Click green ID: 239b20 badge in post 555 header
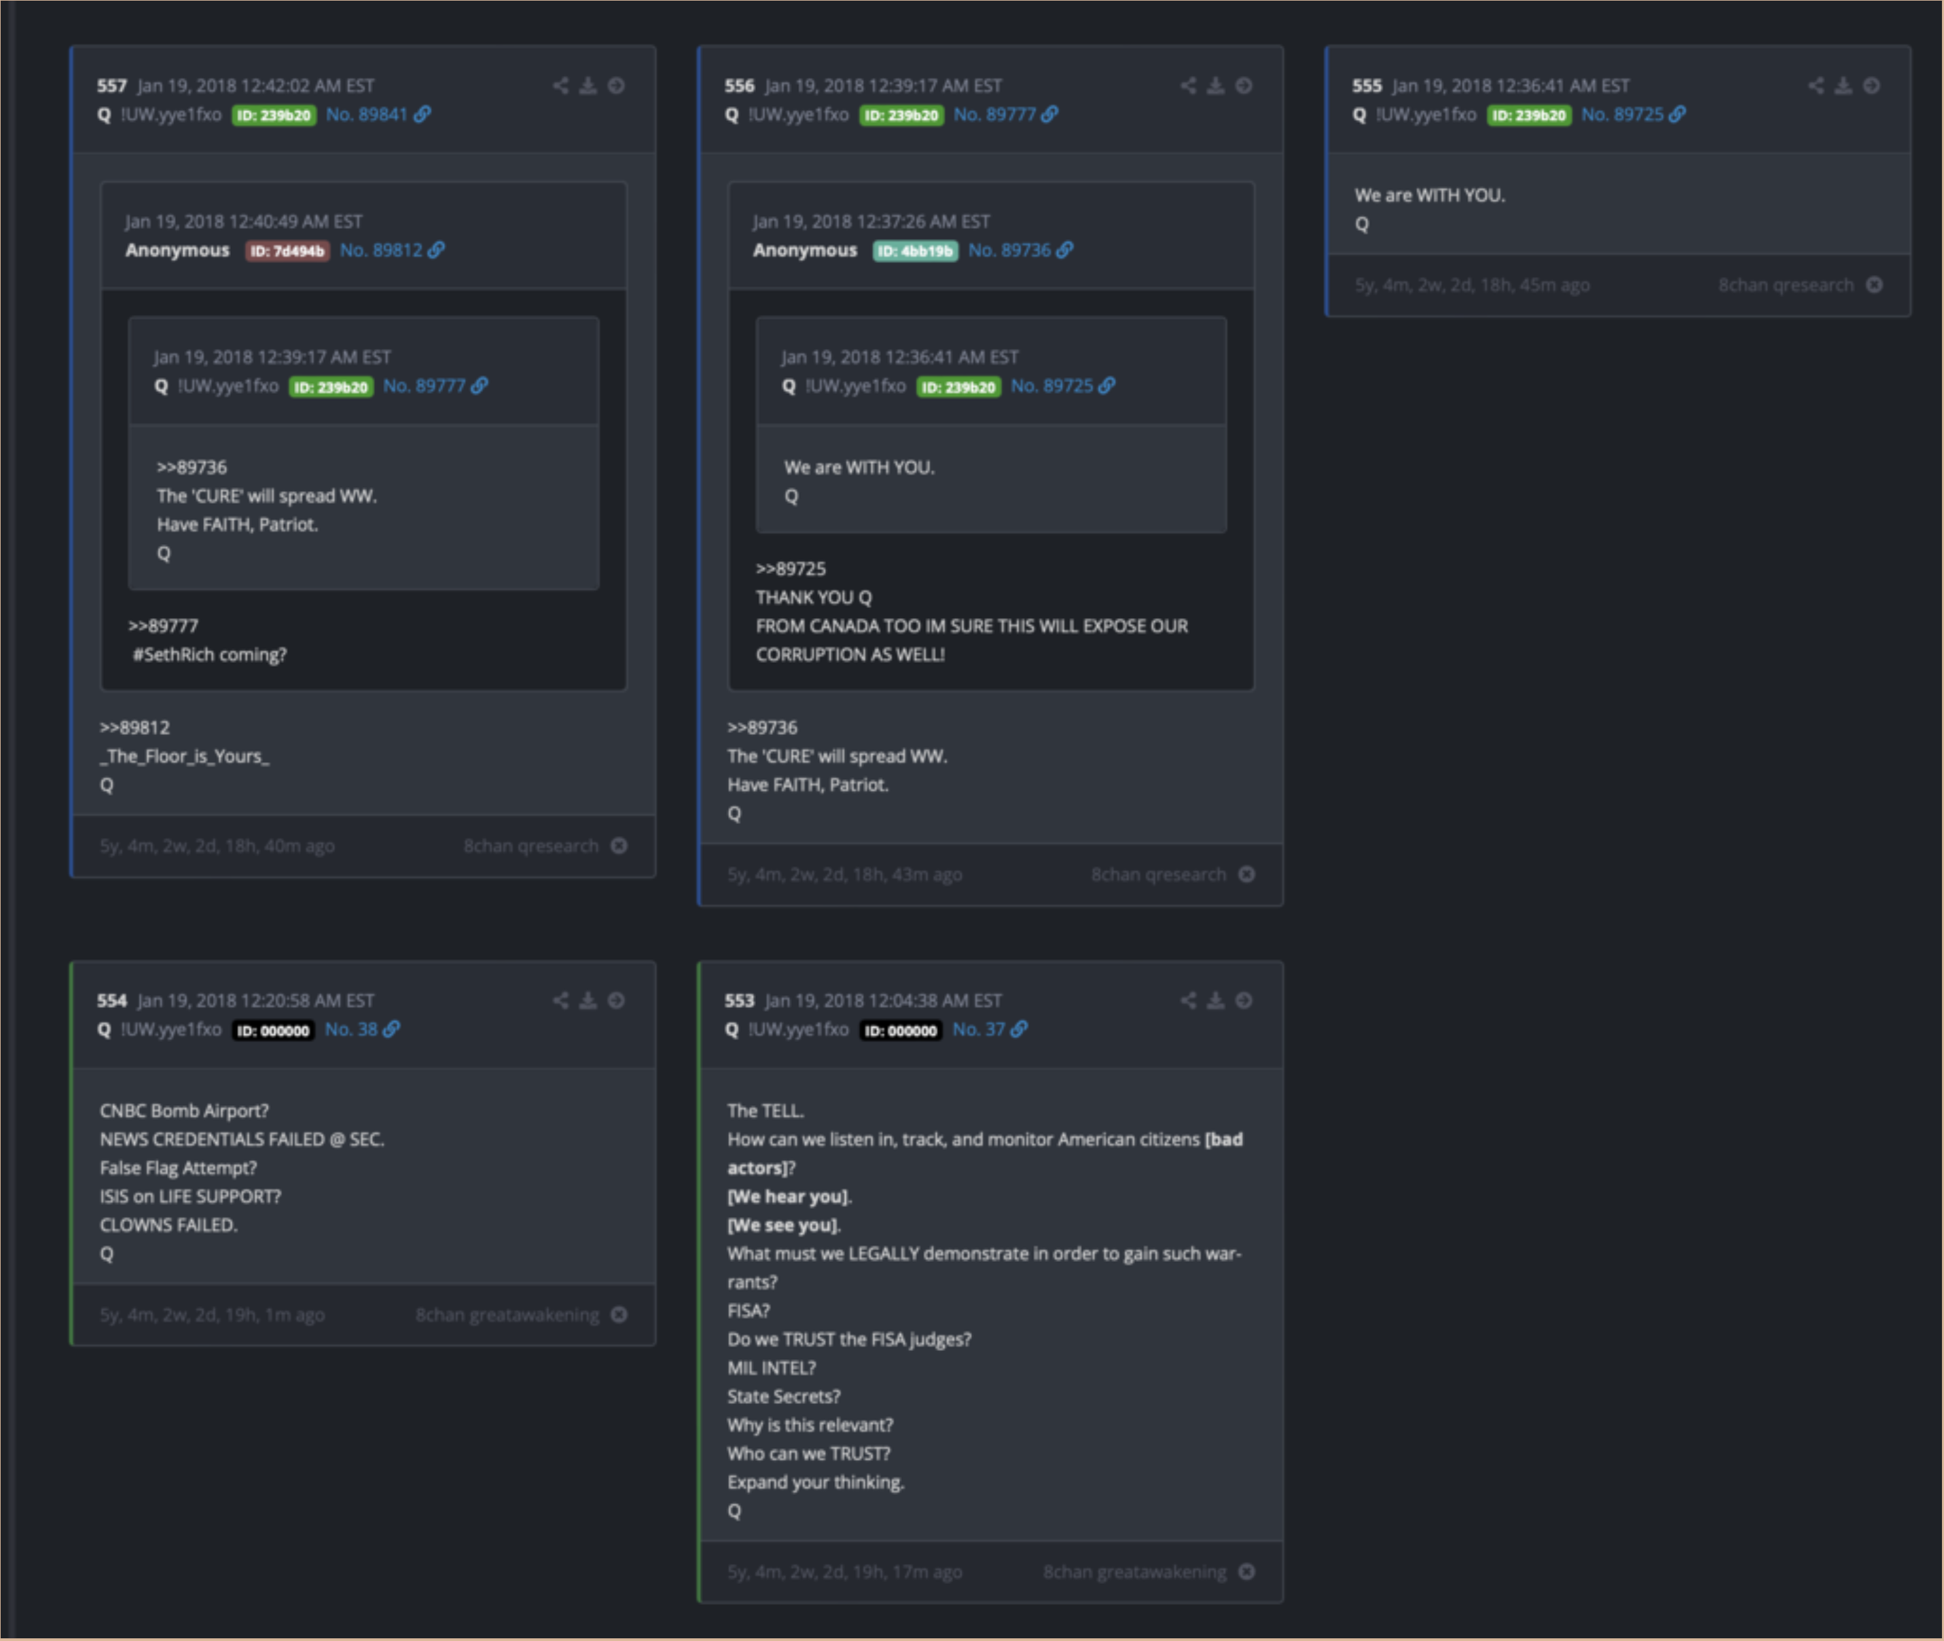This screenshot has width=1944, height=1641. tap(1529, 114)
